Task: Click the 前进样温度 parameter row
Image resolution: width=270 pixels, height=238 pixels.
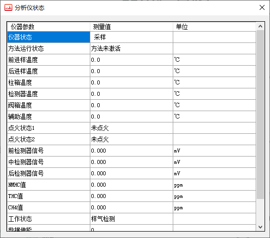Action: (x=131, y=60)
